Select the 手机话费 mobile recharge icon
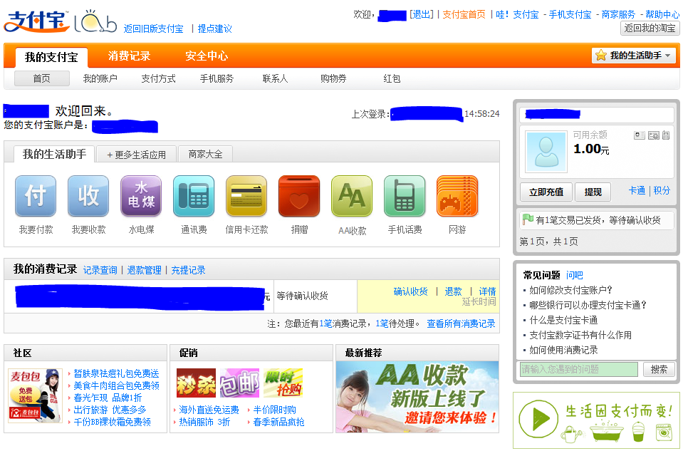The image size is (683, 451). point(404,196)
